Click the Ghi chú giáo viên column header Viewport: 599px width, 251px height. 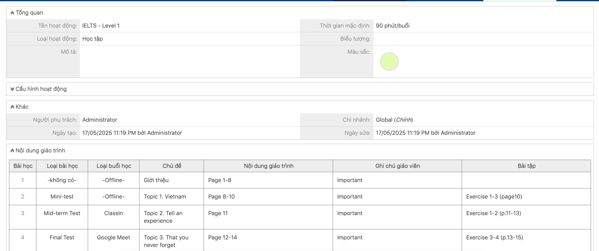[x=397, y=166]
